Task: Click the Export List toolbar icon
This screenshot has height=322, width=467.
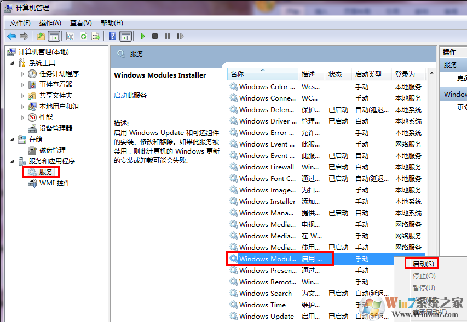Action: pos(96,36)
